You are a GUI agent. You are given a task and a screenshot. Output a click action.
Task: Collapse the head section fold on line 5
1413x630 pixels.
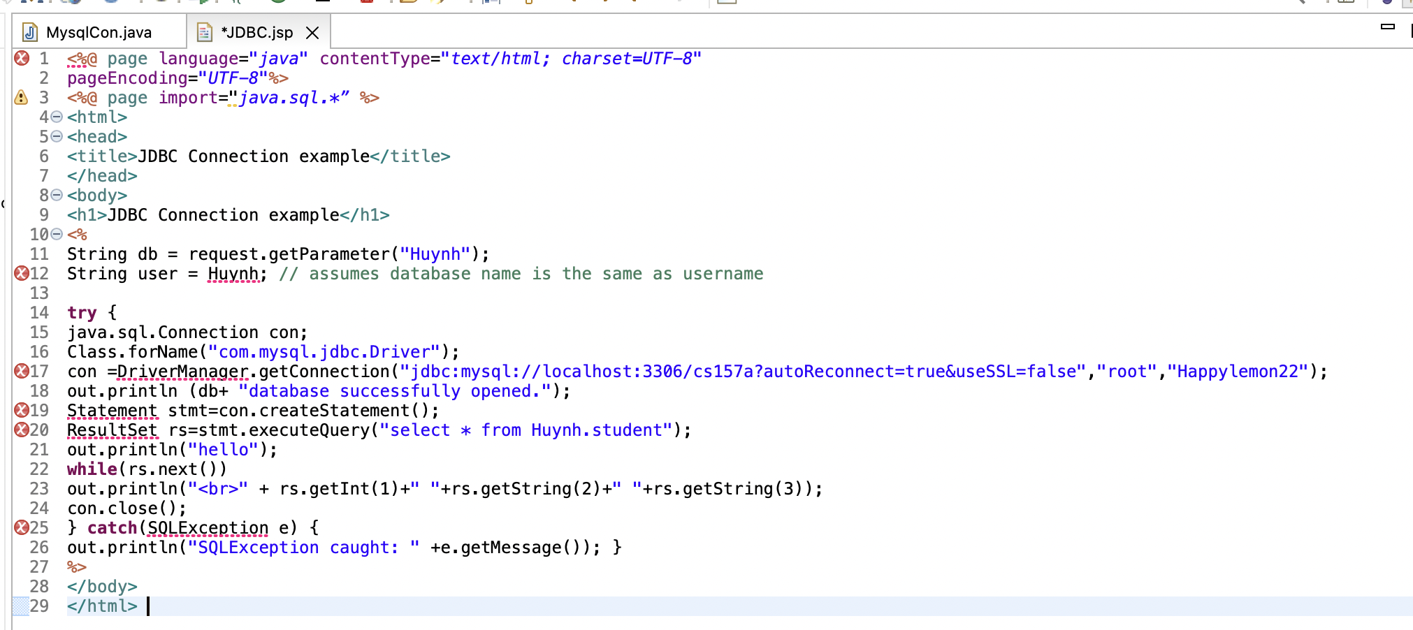click(55, 137)
